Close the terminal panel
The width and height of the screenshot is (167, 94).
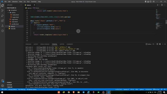pos(165,44)
